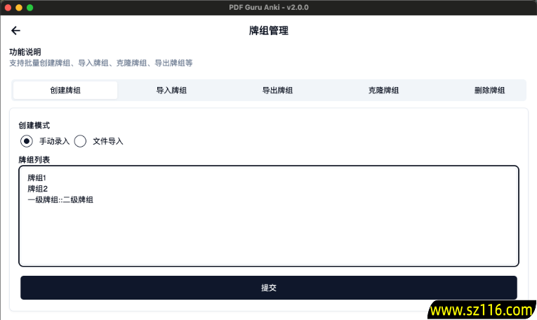Open the 删除牌组 tab
The image size is (537, 320).
(x=489, y=91)
